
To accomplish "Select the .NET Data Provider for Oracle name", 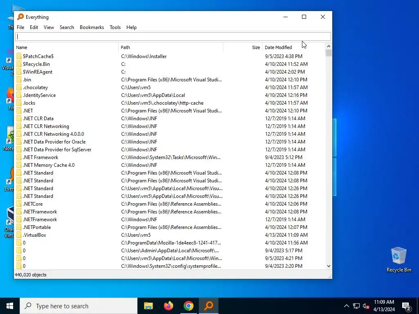I will click(54, 141).
